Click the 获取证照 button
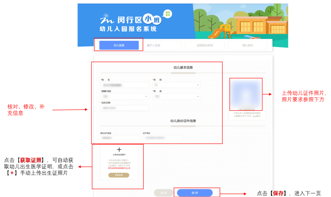Screen dimensions: 331x197 pyautogui.click(x=119, y=175)
